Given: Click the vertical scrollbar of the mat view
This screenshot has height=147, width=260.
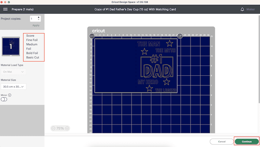Looking at the screenshot, I should click(x=259, y=59).
